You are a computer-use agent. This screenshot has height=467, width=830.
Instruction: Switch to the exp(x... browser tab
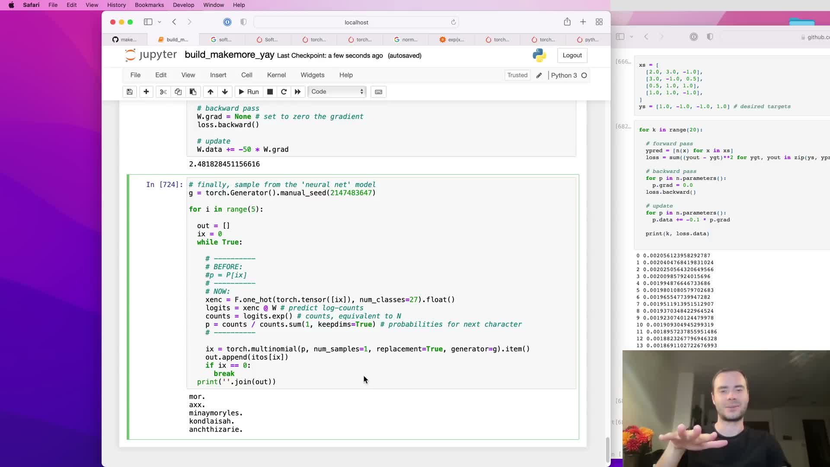click(451, 39)
